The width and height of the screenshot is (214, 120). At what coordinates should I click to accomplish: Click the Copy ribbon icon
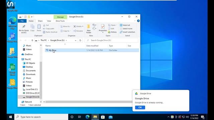(32, 28)
